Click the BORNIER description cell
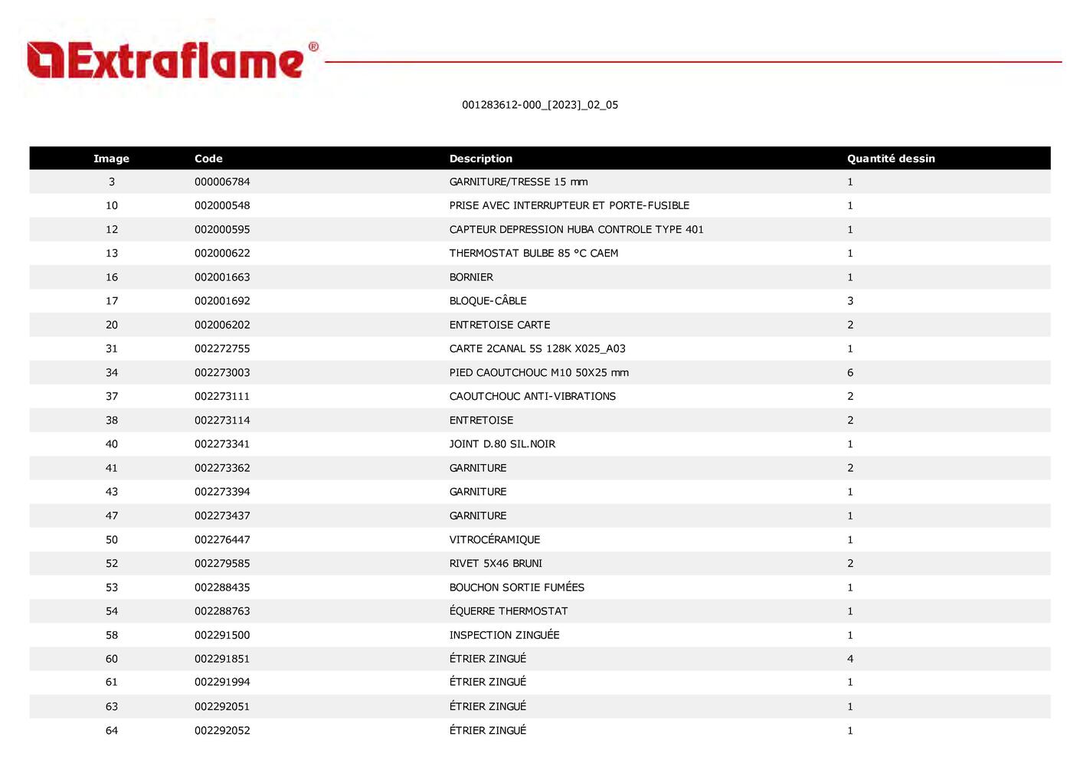 471,277
